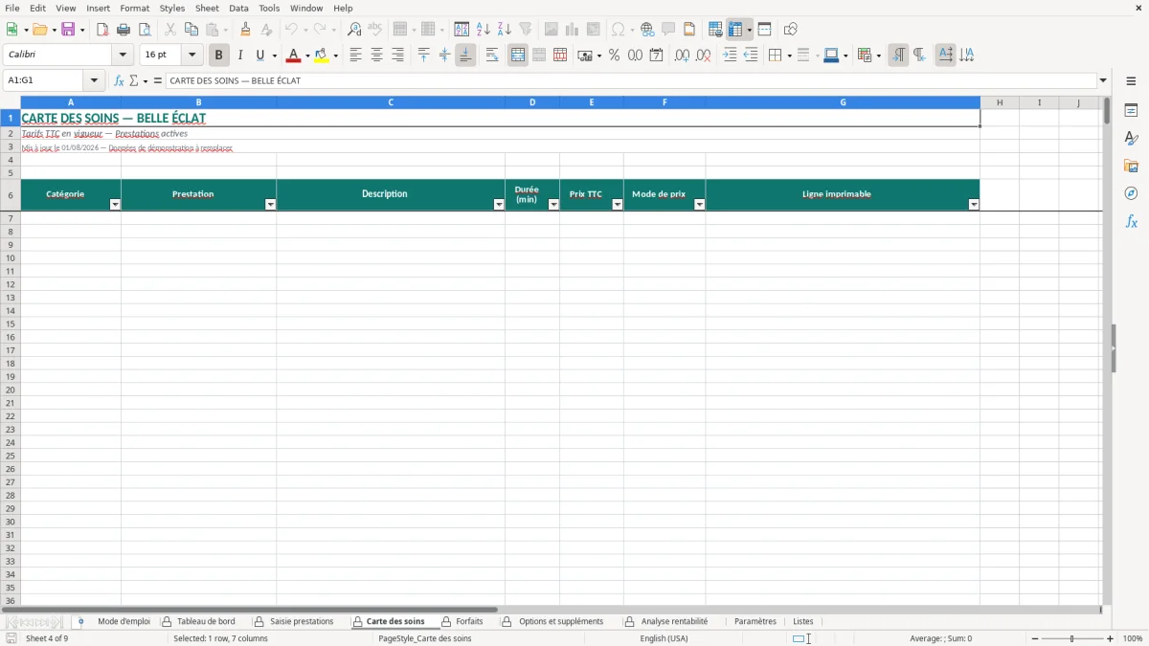Click the Sum sigma button

[134, 81]
